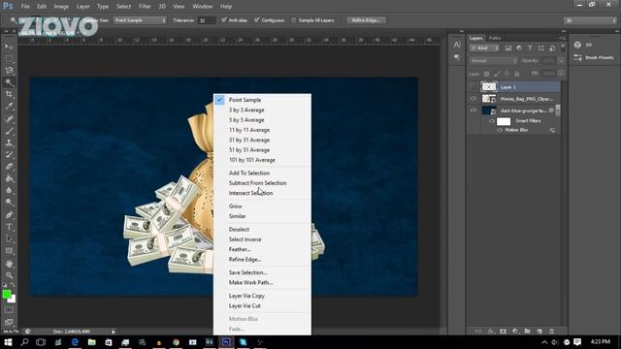Lock layer position in Layers panel

[x=507, y=74]
